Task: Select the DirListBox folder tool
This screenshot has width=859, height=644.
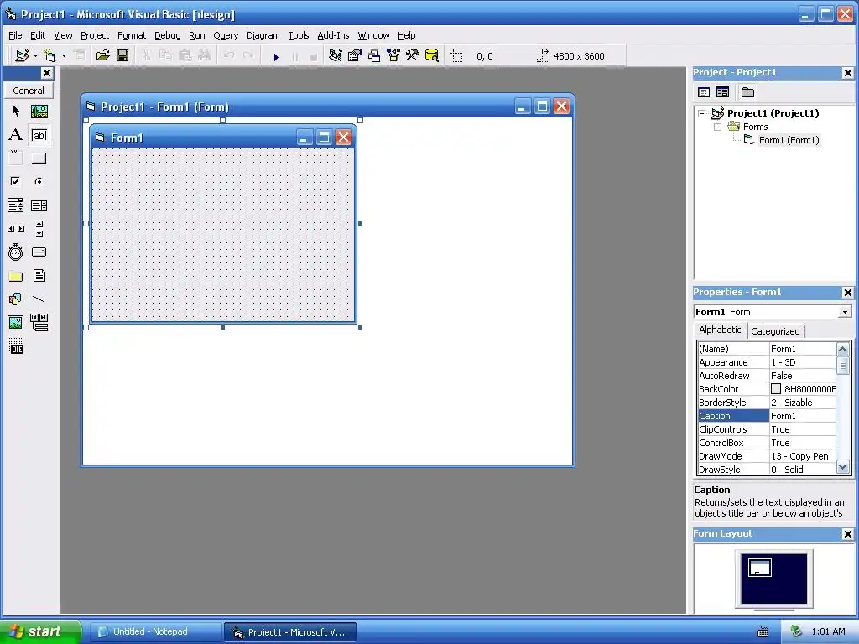Action: pos(15,276)
